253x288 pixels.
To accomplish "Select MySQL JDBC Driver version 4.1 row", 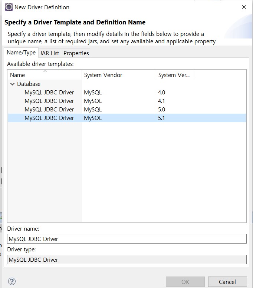I will (127, 101).
